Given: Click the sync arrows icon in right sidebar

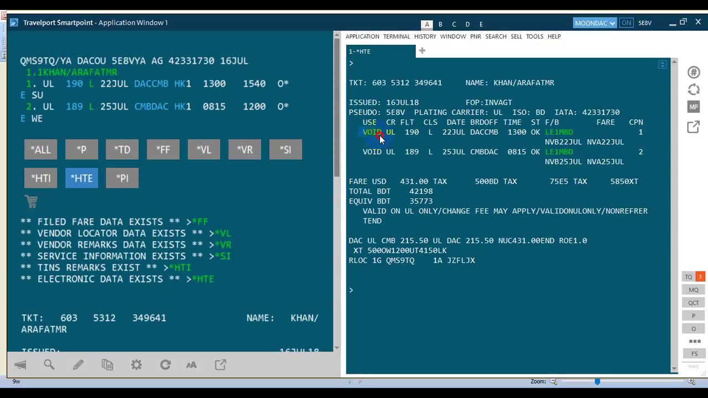Looking at the screenshot, I should click(694, 90).
